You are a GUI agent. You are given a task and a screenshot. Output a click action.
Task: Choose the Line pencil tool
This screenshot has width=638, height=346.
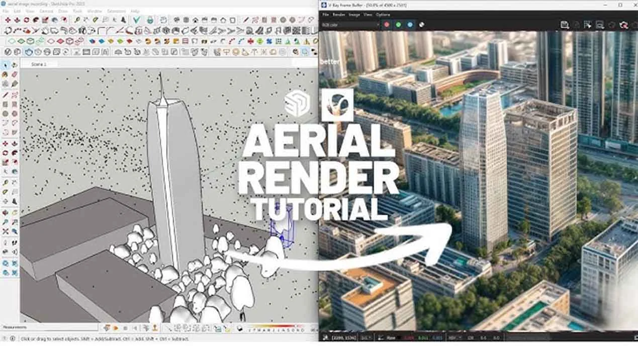click(x=5, y=95)
